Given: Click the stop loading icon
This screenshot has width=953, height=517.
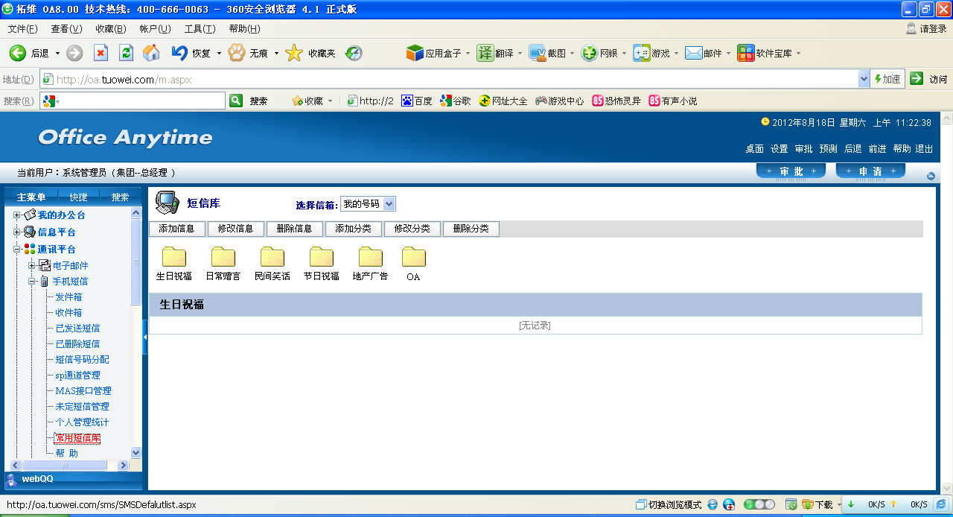Looking at the screenshot, I should click(x=101, y=53).
